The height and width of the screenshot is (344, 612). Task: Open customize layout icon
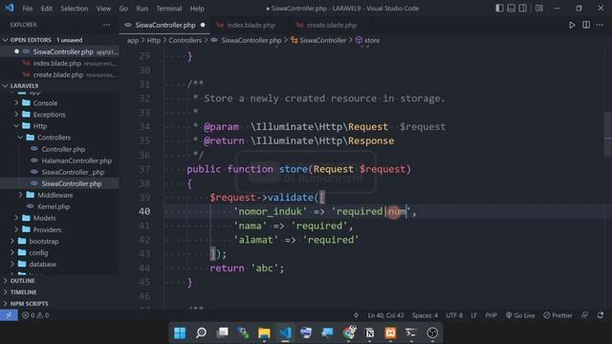pos(539,9)
